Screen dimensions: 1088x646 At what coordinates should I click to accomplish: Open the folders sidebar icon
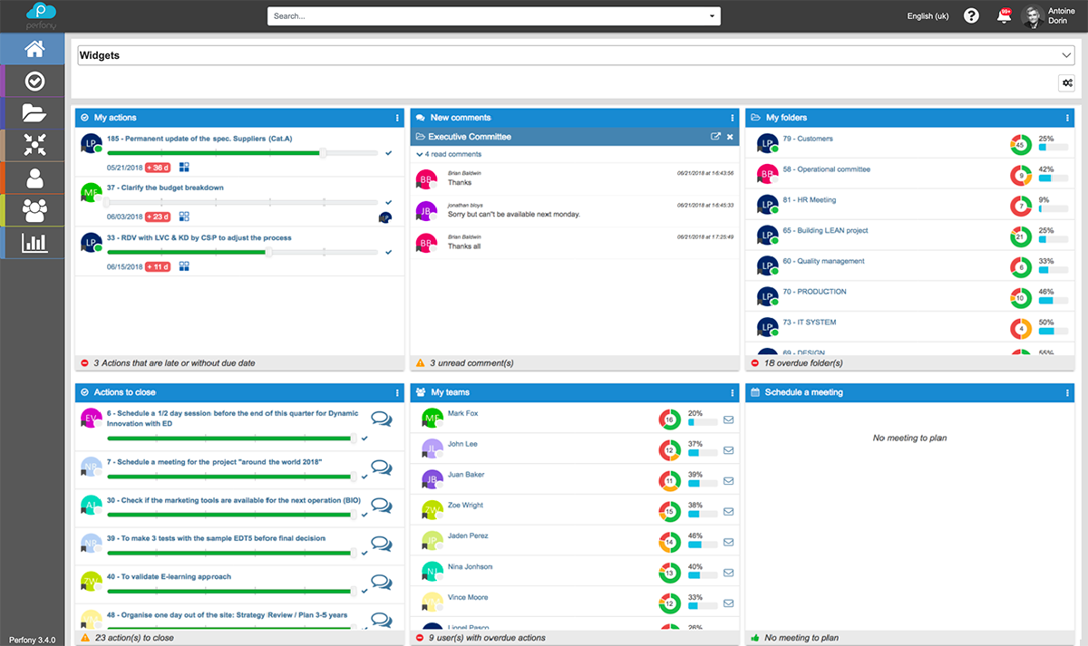34,113
